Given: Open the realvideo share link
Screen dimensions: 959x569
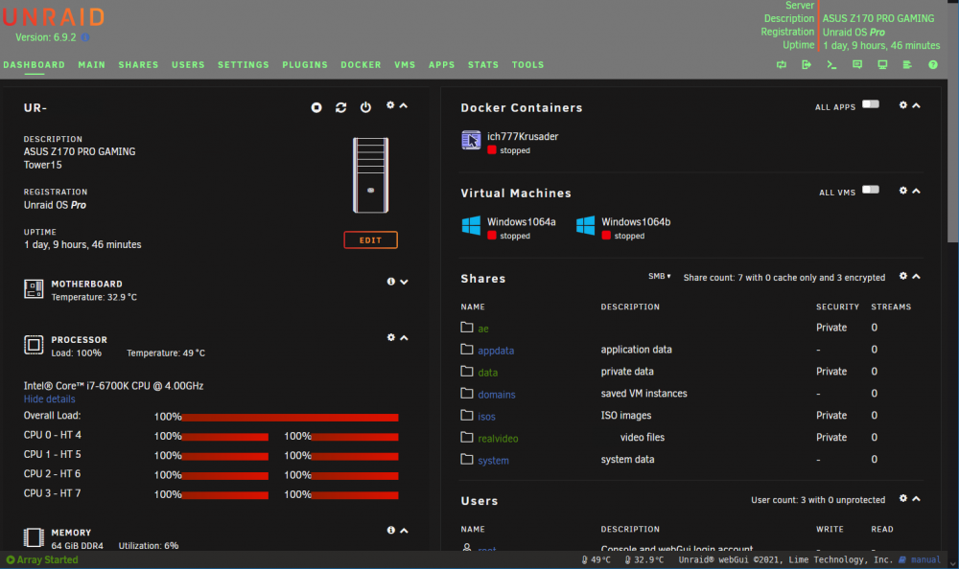Looking at the screenshot, I should 498,439.
